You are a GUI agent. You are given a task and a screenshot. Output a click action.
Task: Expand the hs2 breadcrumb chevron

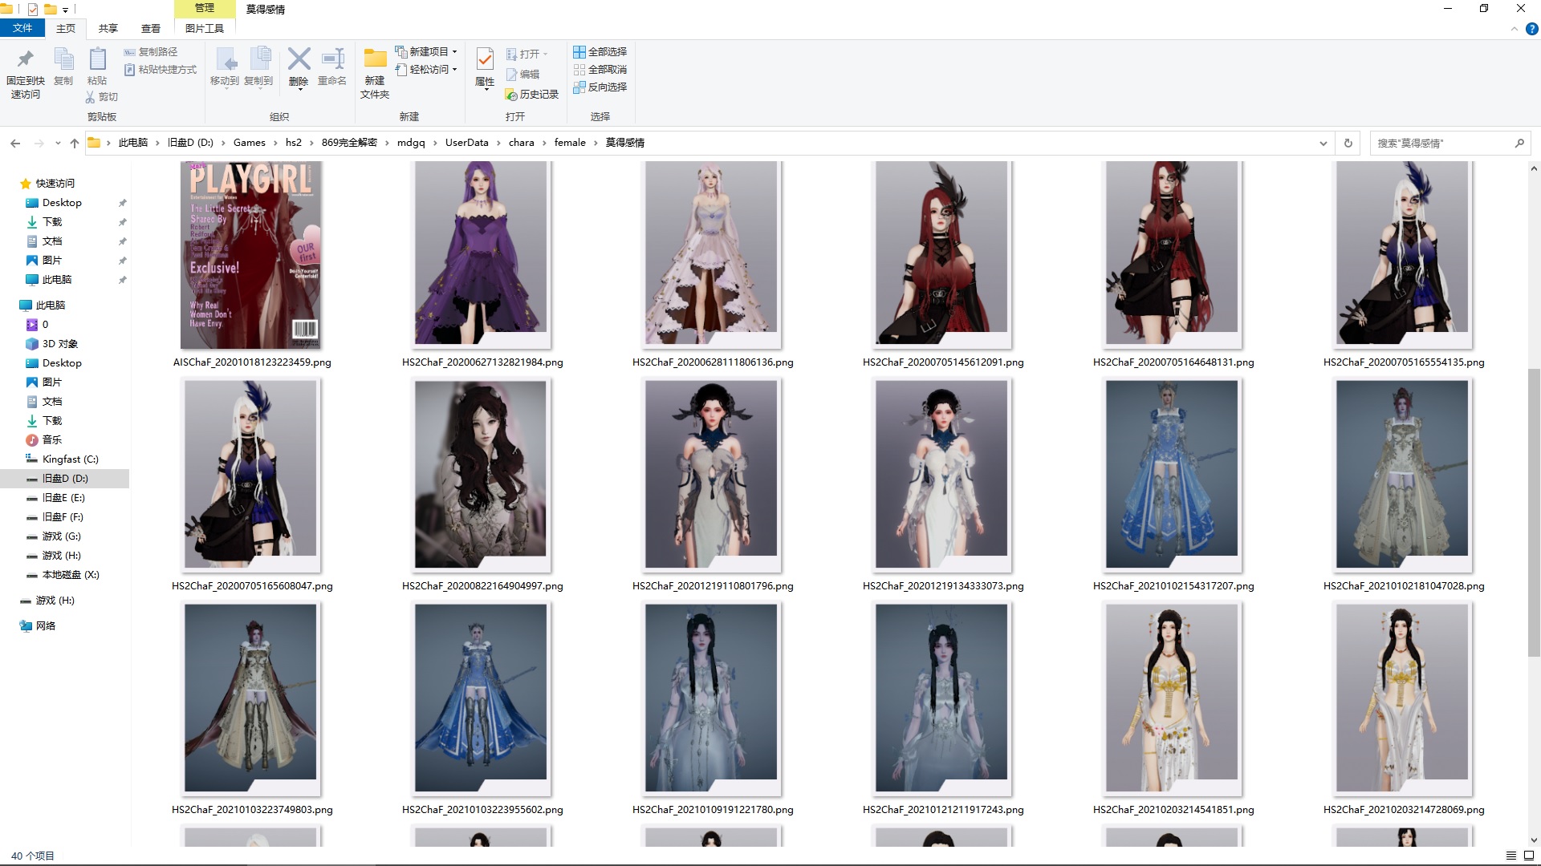click(x=311, y=143)
